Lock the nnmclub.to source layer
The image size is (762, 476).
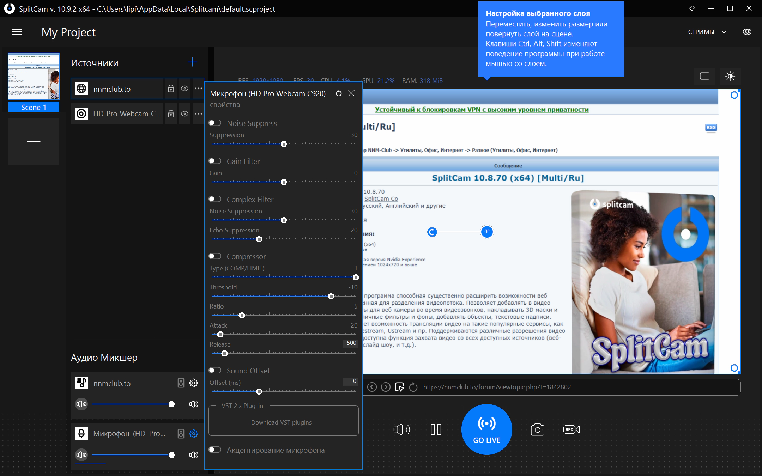171,89
